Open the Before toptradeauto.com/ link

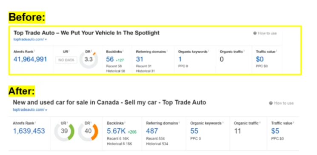pyautogui.click(x=29, y=40)
